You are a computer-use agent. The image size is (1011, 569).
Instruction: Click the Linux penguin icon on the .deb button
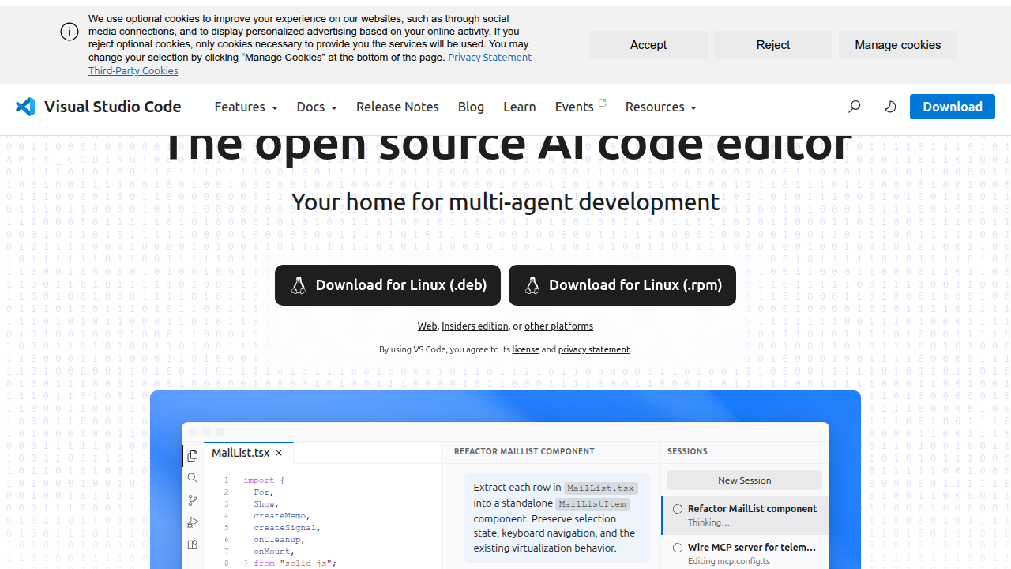pos(299,285)
